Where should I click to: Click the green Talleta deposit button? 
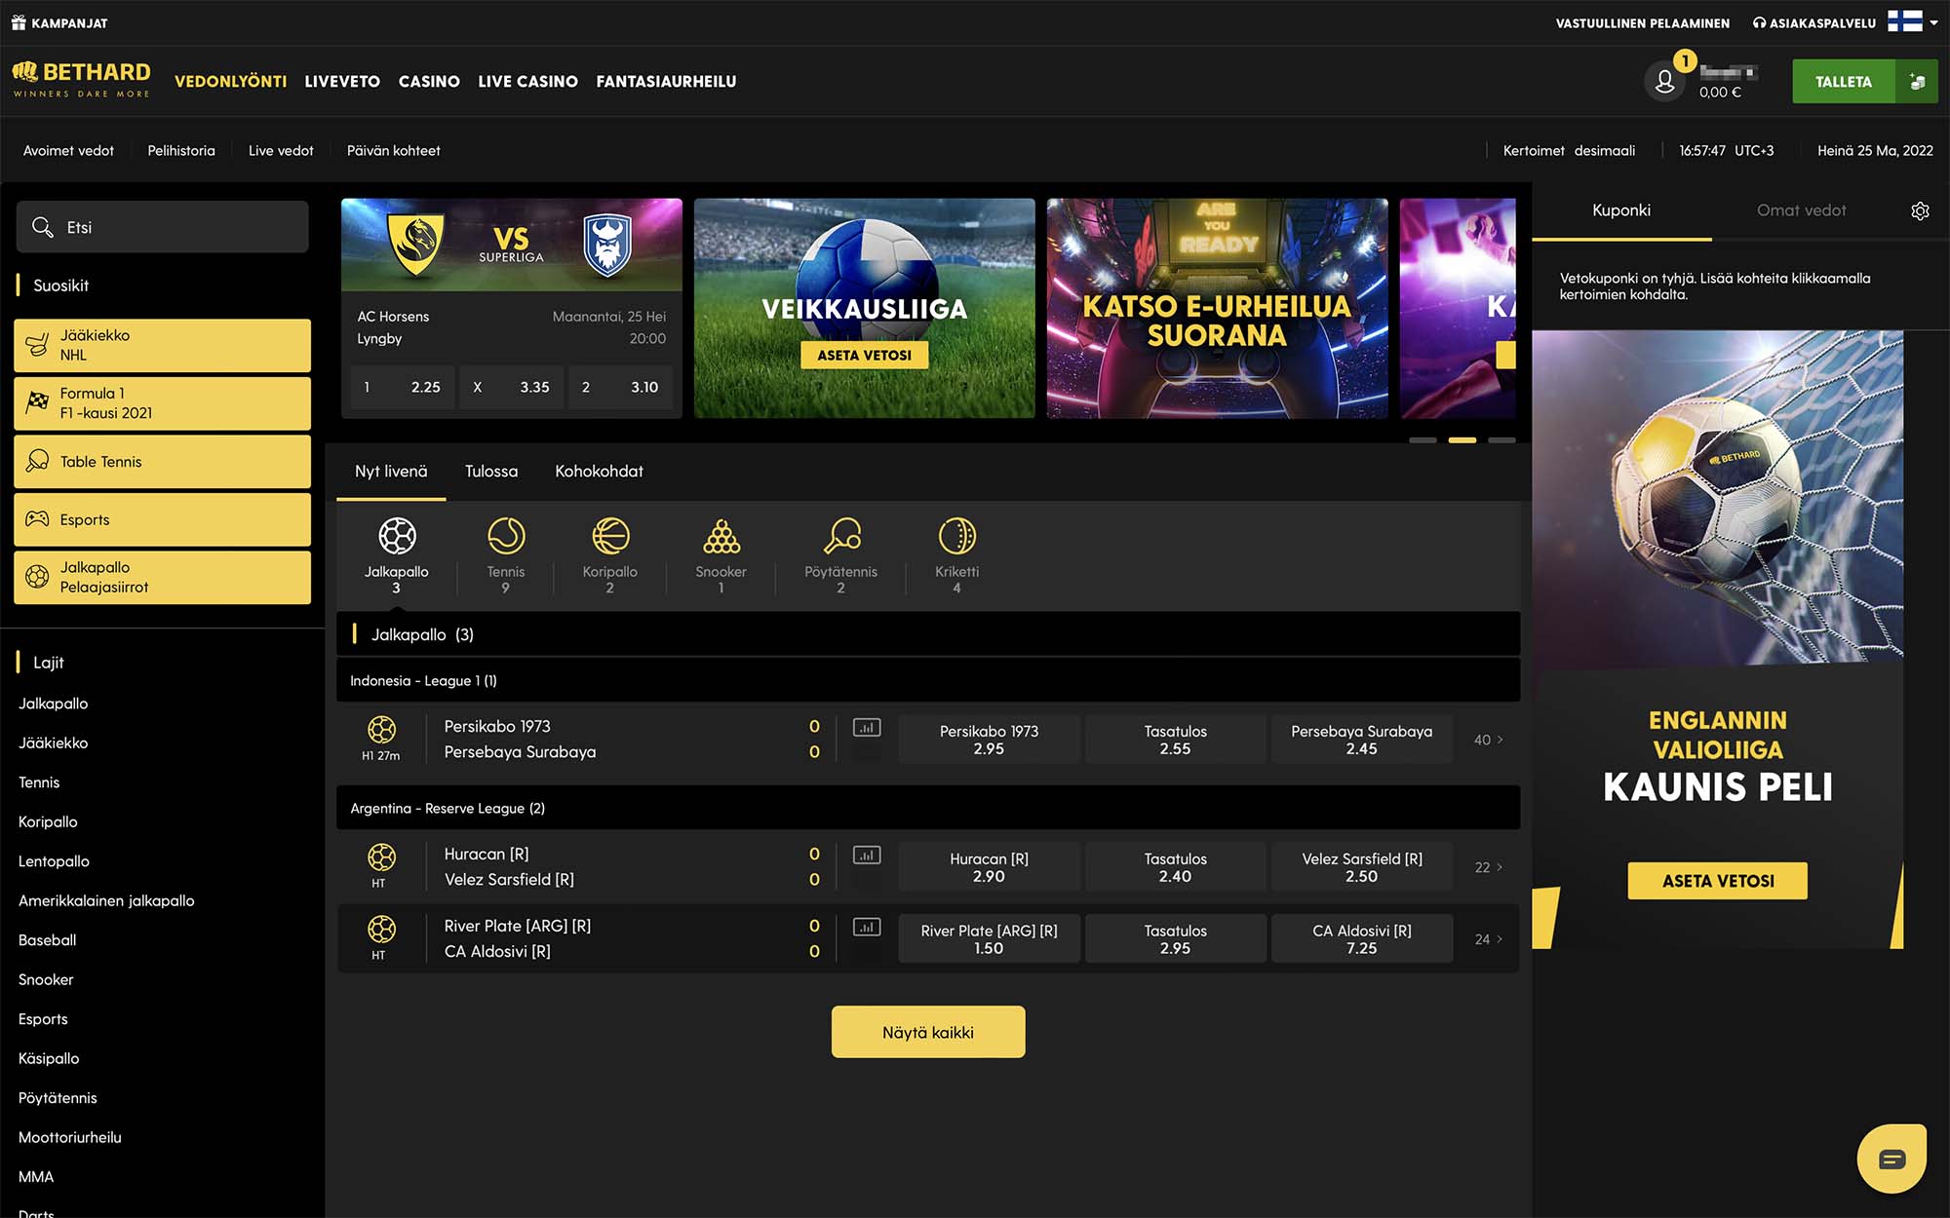pyautogui.click(x=1843, y=82)
